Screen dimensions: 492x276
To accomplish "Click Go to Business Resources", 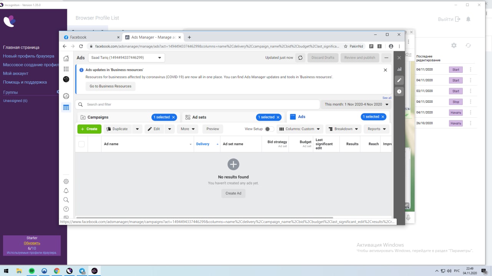I will click(x=110, y=86).
